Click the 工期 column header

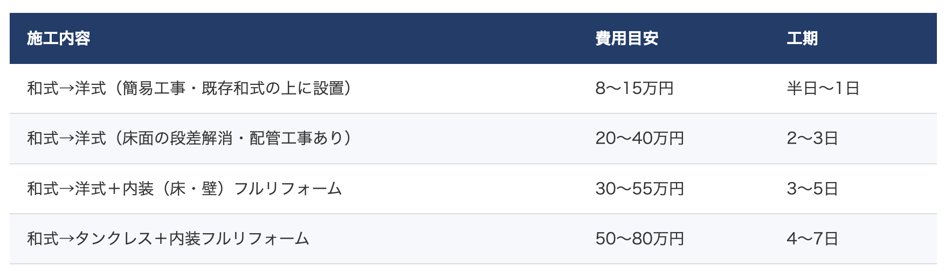pyautogui.click(x=802, y=39)
